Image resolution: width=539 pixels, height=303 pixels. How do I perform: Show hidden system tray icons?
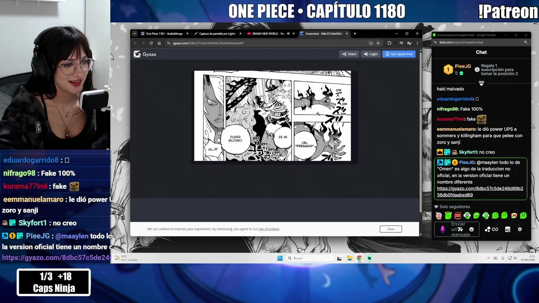[x=488, y=258]
